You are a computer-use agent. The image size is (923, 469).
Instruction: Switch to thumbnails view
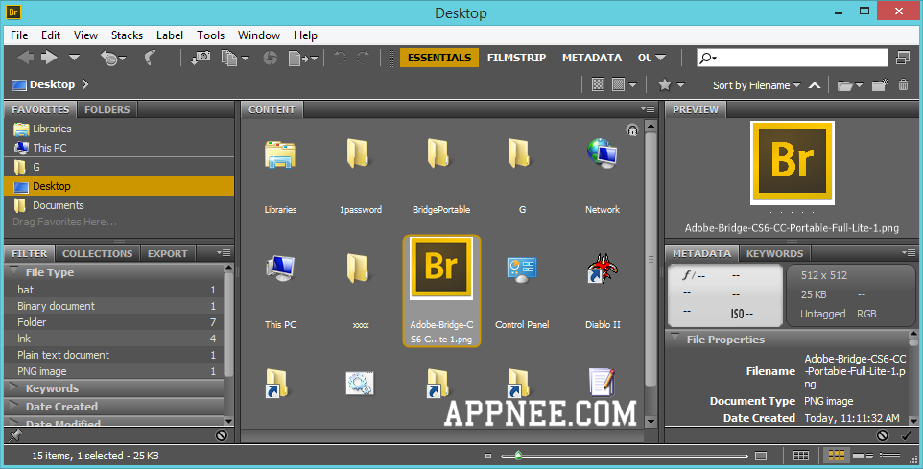(836, 456)
